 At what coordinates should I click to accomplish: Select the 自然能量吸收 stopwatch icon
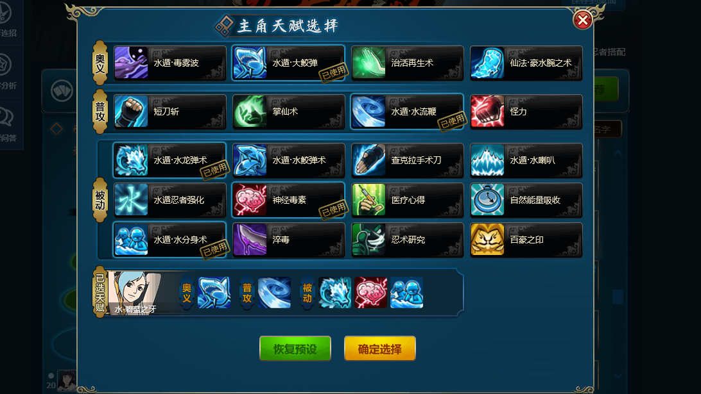(487, 200)
